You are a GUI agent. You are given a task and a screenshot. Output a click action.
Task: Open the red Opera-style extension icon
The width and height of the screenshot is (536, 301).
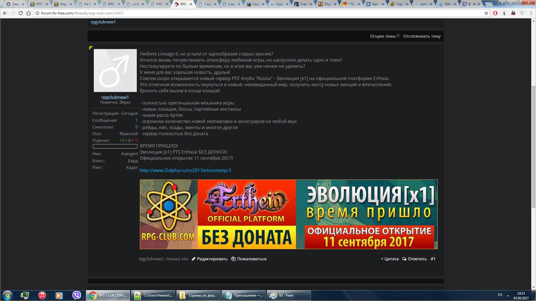(495, 13)
